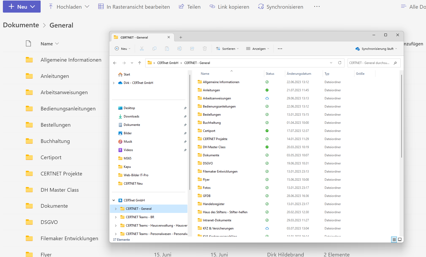
Task: Click Link kopieren in SharePoint toolbar
Action: 229,7
